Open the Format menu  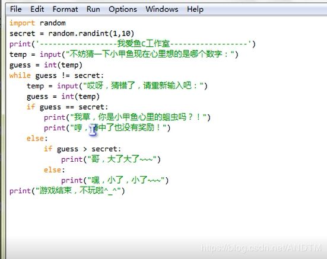pyautogui.click(x=65, y=9)
